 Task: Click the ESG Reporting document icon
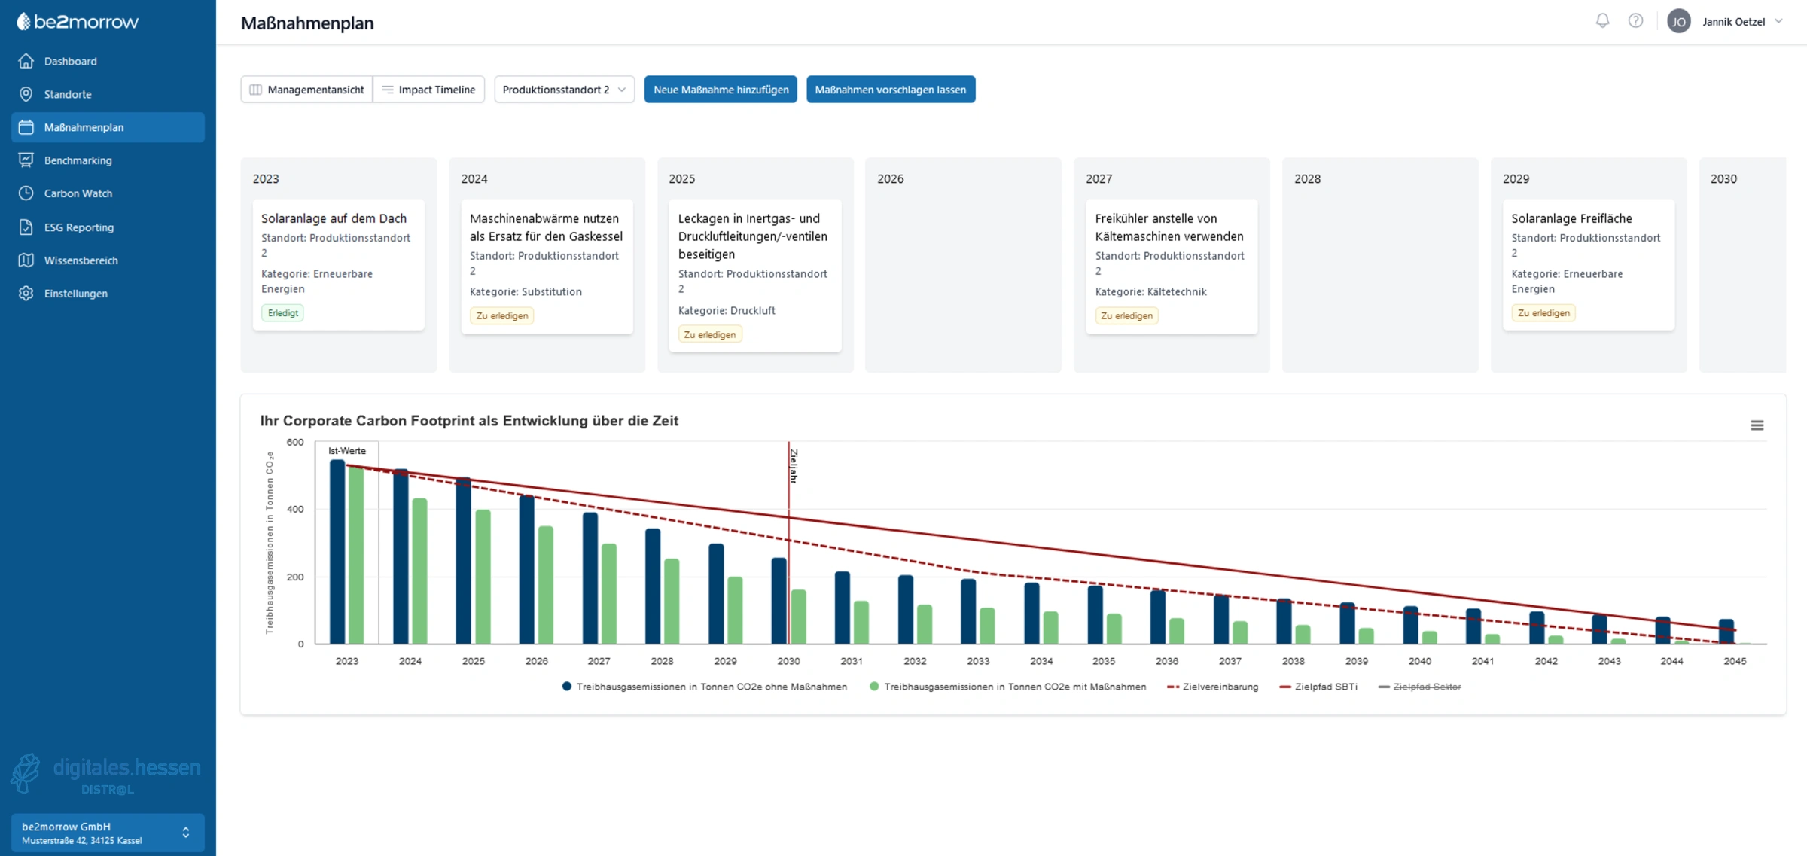(x=26, y=227)
